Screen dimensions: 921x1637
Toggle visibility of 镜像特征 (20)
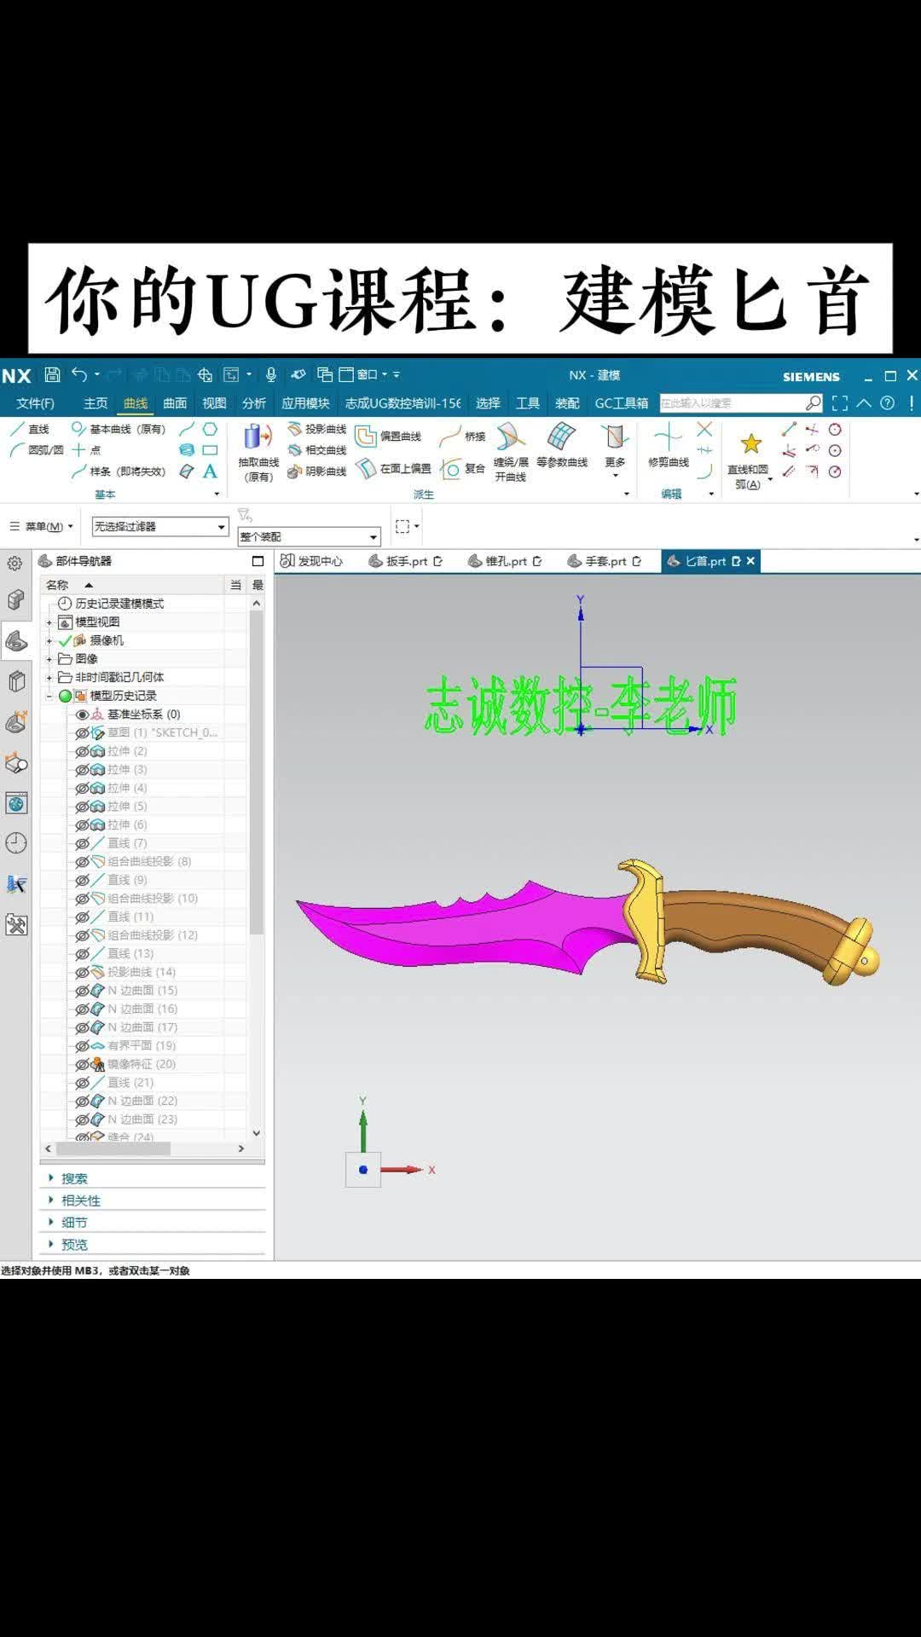(x=82, y=1065)
